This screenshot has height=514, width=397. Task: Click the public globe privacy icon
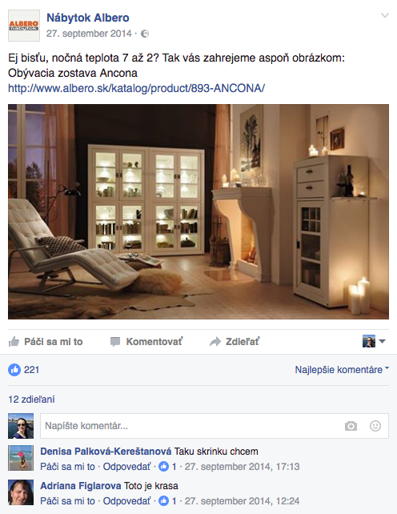[145, 34]
